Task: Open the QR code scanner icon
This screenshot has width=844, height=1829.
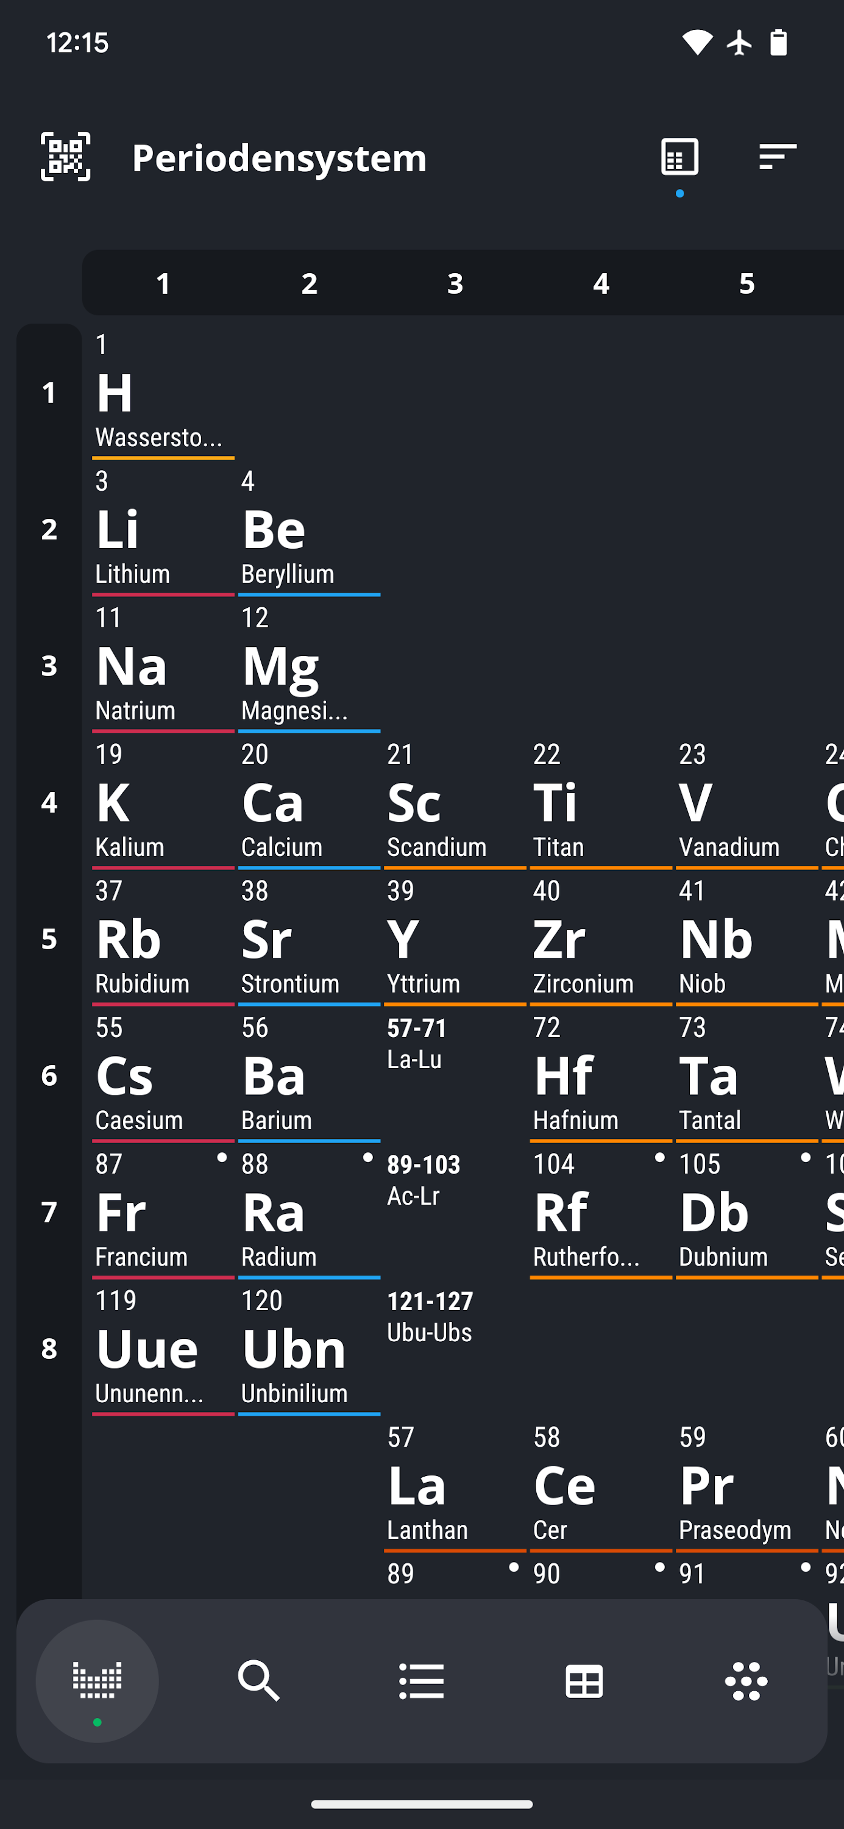Action: pos(65,157)
